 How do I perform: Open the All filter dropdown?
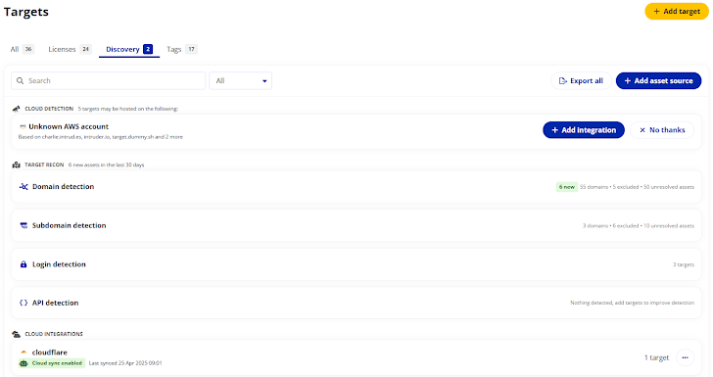[x=241, y=81]
